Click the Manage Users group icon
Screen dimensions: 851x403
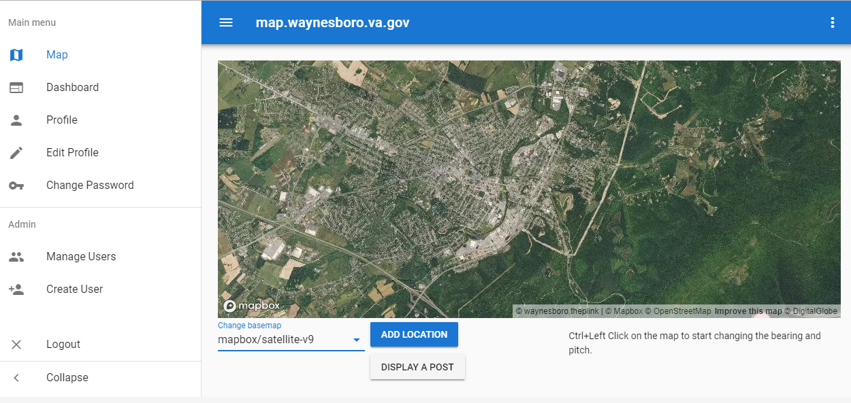[16, 256]
